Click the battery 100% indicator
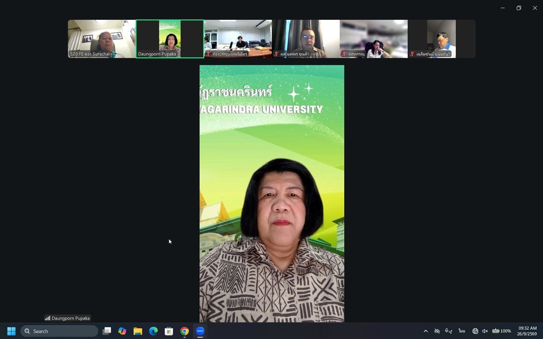Screen dimensions: 543x339 click(502, 331)
